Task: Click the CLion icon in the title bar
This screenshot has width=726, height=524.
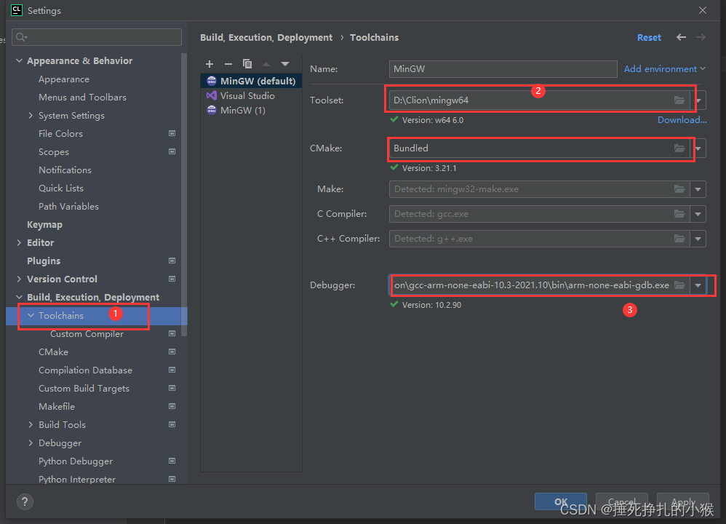Action: click(x=17, y=10)
